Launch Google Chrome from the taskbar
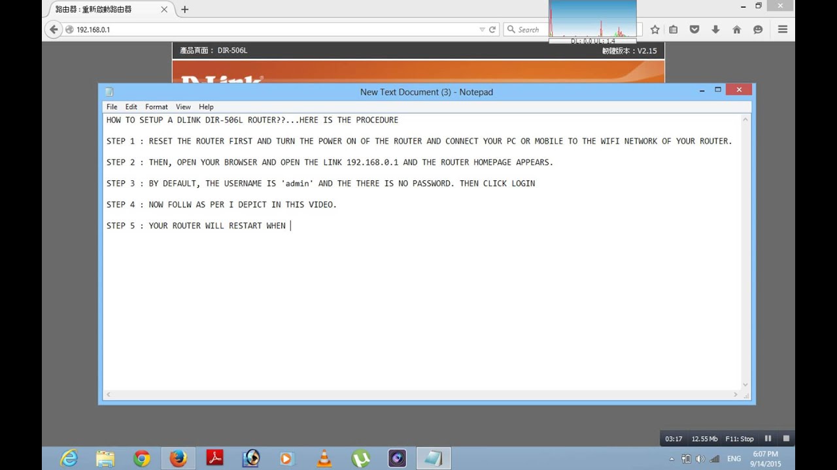This screenshot has width=837, height=470. pos(141,458)
